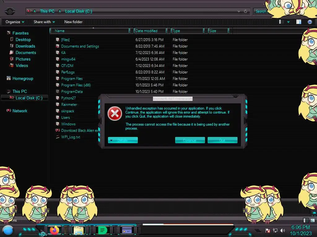Image resolution: width=317 pixels, height=237 pixels.
Task: Select the KA folder name
Action: click(63, 52)
